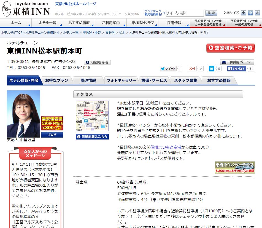Click the 検索 search button
Screen dimensions: 262x228
pyautogui.click(x=211, y=13)
